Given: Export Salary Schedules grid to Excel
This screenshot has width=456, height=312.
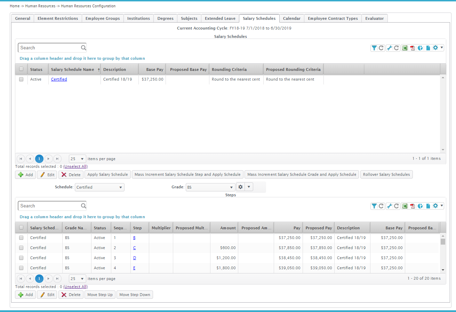Looking at the screenshot, I should click(x=405, y=48).
